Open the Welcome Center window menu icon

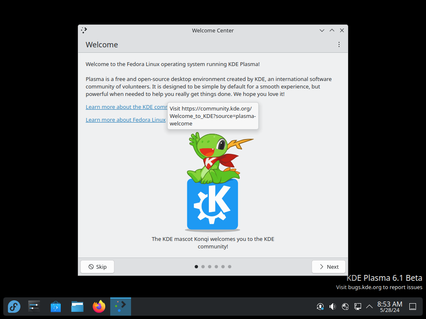point(84,30)
